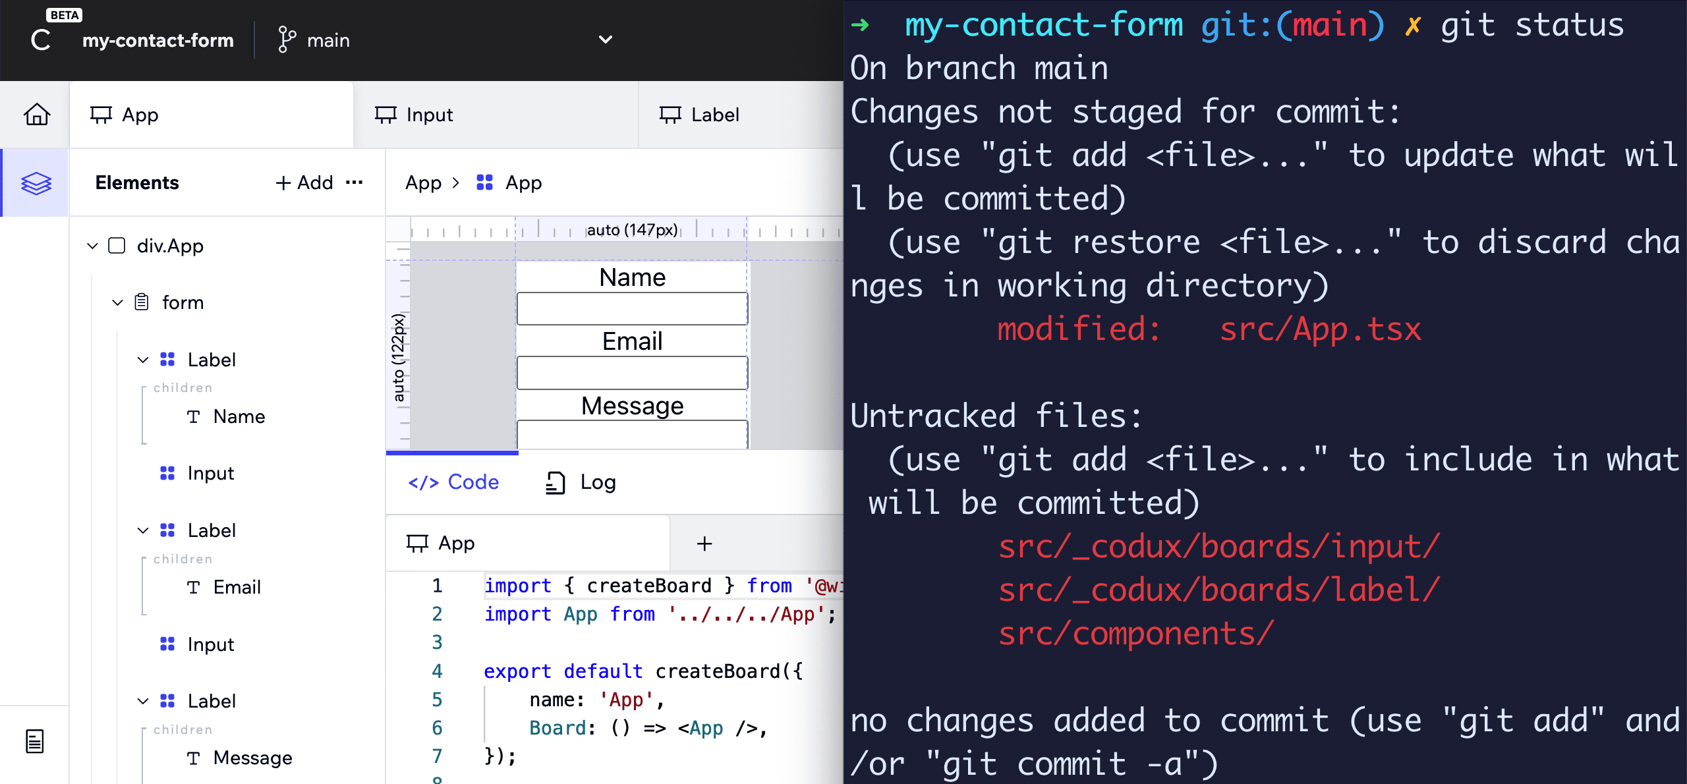Collapse the first Label node above Name
The height and width of the screenshot is (784, 1687).
point(143,360)
